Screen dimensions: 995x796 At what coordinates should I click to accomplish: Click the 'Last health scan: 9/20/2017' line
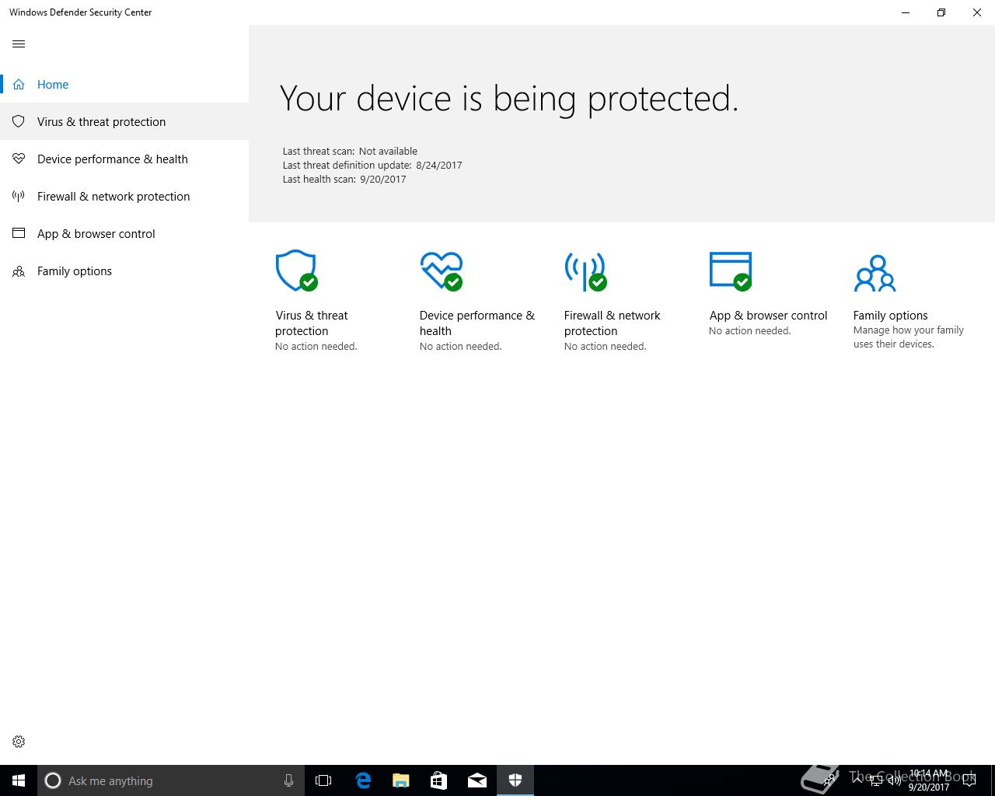tap(344, 179)
